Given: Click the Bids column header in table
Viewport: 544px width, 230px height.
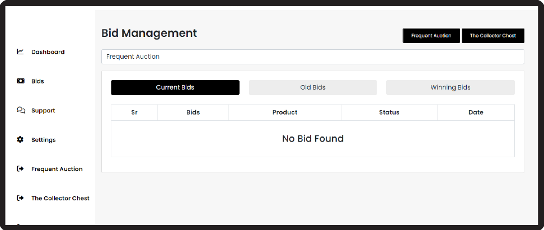Looking at the screenshot, I should [193, 112].
